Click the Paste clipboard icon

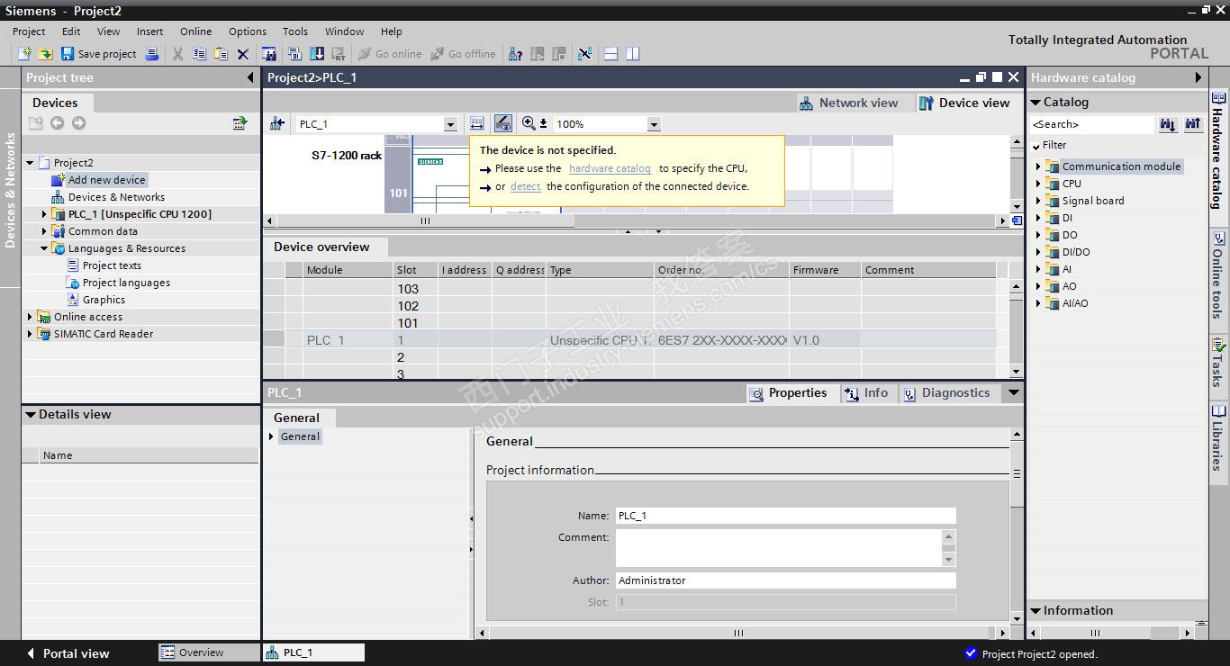click(221, 54)
